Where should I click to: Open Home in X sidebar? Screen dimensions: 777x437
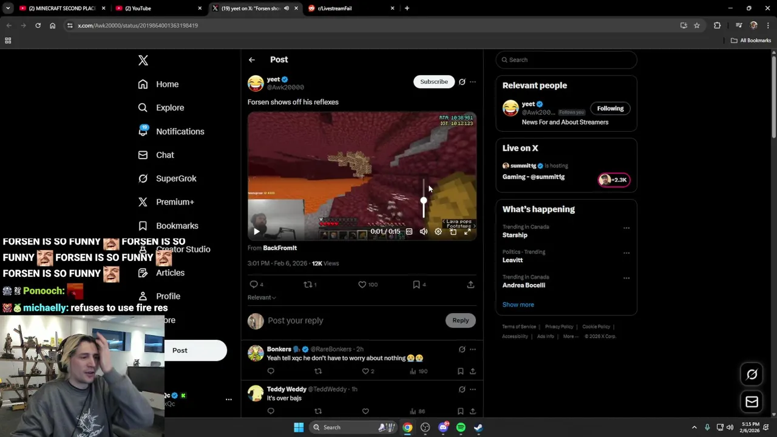(x=158, y=84)
